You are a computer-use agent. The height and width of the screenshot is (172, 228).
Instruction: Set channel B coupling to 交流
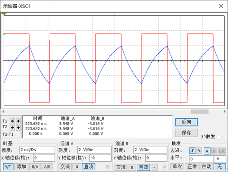pos(121,167)
